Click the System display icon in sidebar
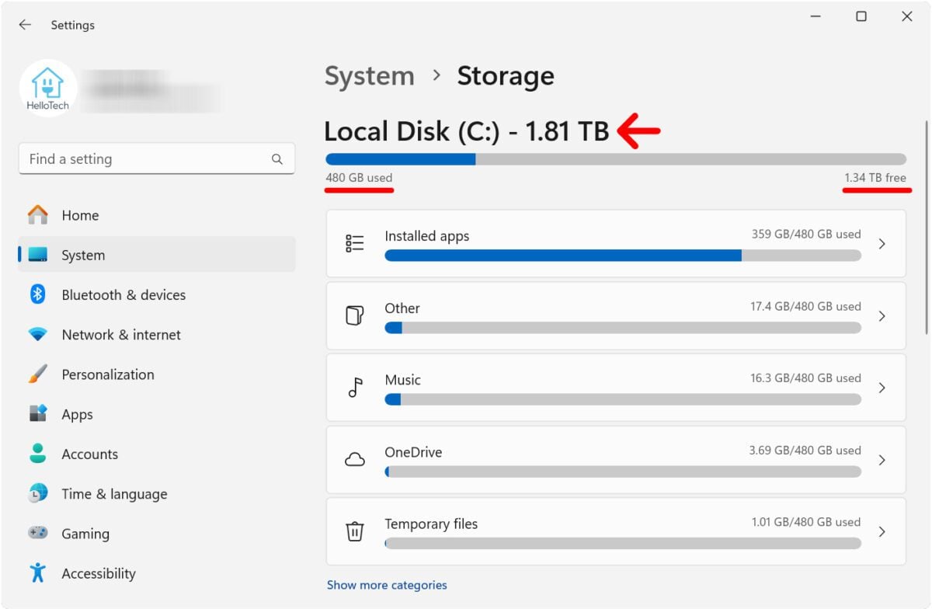932x609 pixels. 37,255
